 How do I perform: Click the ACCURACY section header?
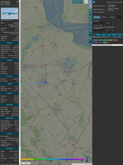tap(9, 149)
